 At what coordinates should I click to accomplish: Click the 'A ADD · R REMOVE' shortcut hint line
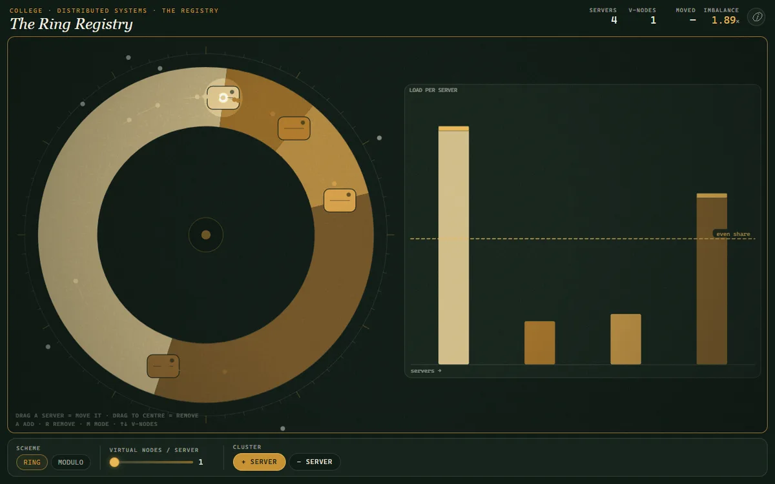pos(87,424)
